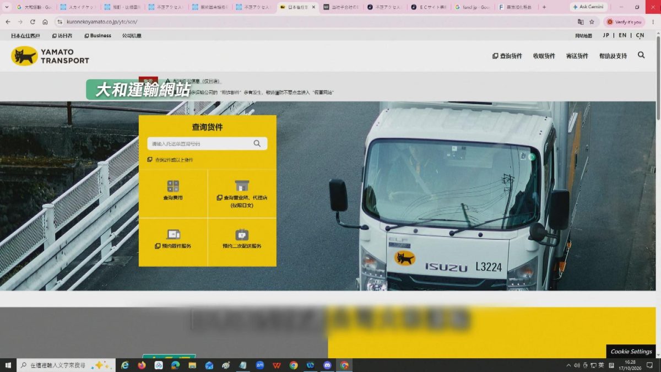Open the Chrome three-dot menu
Viewport: 661px width, 372px height.
tap(652, 22)
